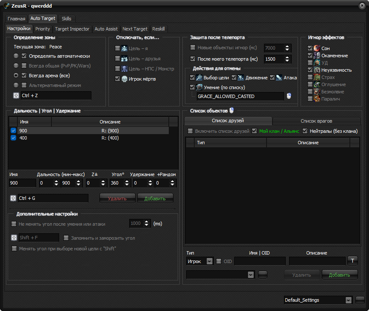The image size is (369, 311).
Task: Click the Оглушение effect icon
Action: pos(317,84)
